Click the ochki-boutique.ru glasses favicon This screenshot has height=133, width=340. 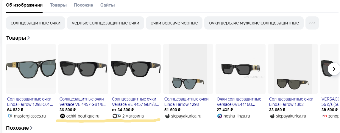pyautogui.click(x=62, y=116)
